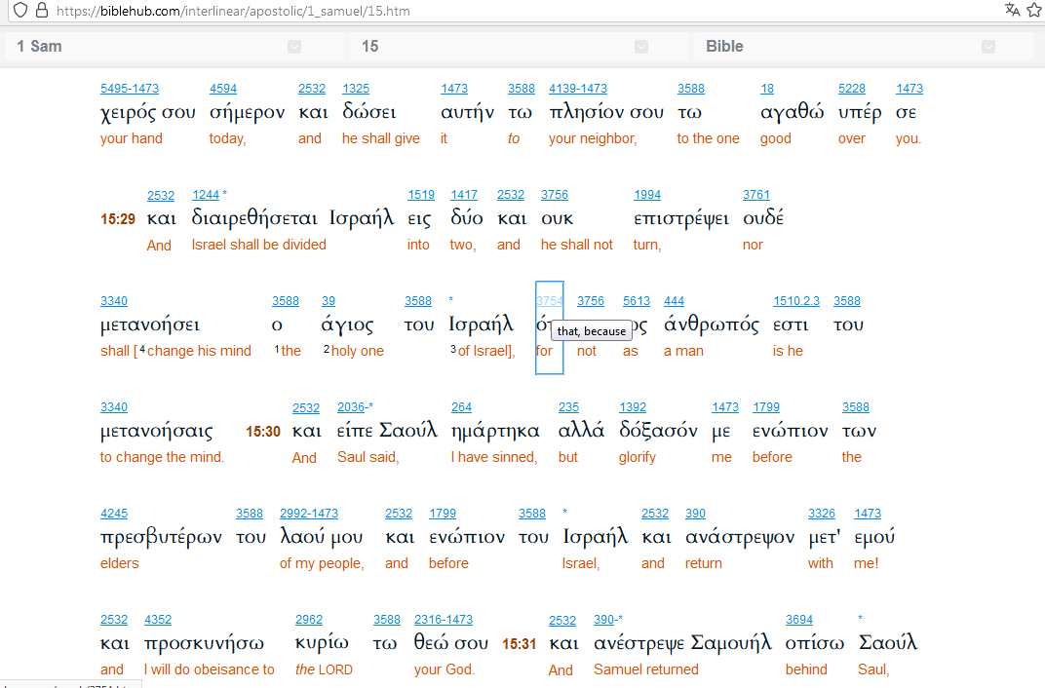
Task: Open Strong's link 444 above άνθρωπός
Action: [674, 301]
